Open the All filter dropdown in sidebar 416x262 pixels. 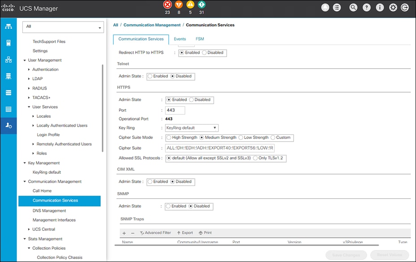[x=63, y=27]
